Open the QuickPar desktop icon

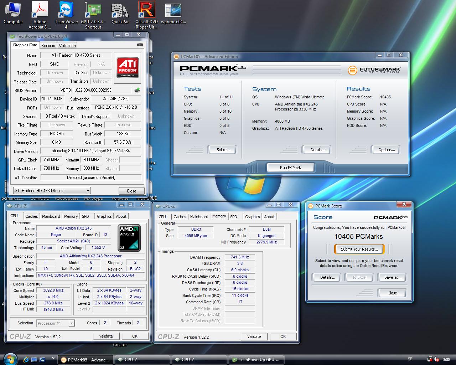(x=120, y=13)
